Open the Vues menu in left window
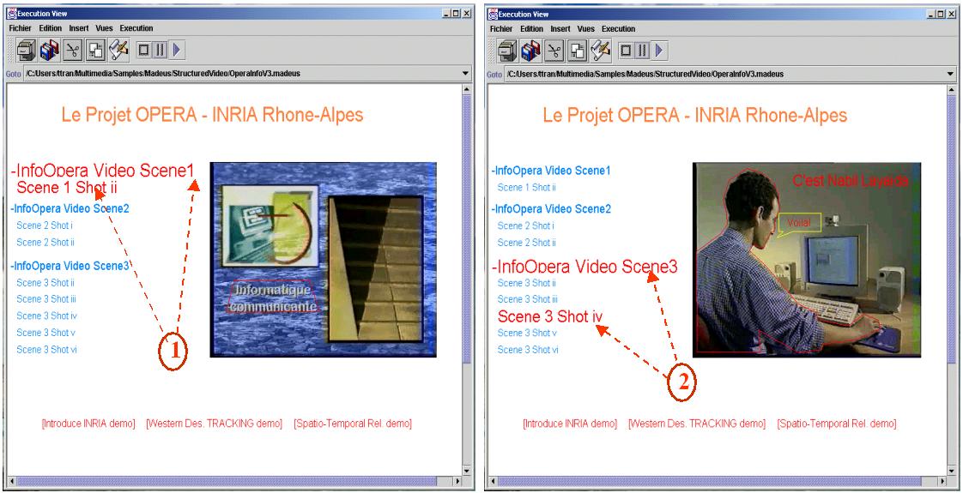The height and width of the screenshot is (493, 963). (105, 28)
